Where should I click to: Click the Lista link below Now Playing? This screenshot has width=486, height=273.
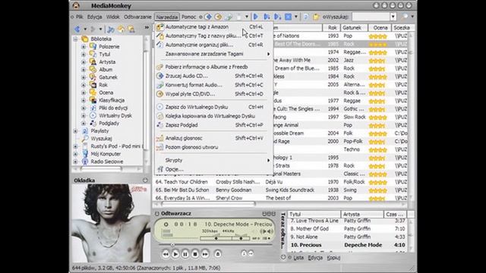[x=298, y=258]
